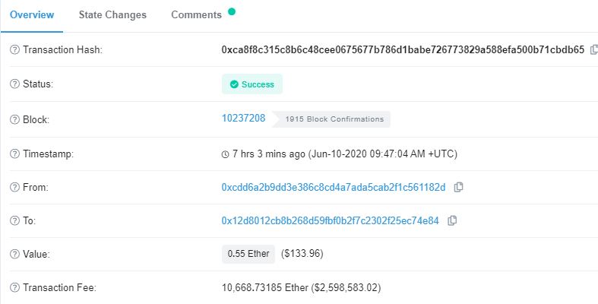Viewport: 598px width, 304px height.
Task: Open the To address 0x12d8012c link
Action: click(x=331, y=220)
